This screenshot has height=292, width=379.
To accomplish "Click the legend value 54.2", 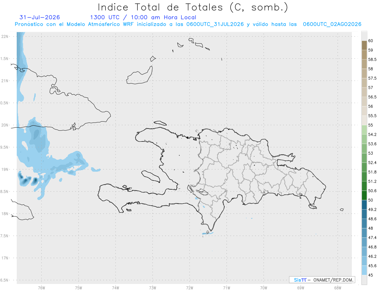I will (372, 135).
